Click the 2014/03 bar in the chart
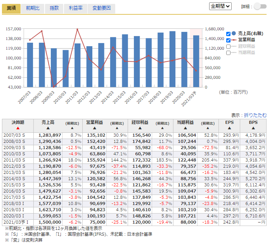The image size is (272, 245). (113, 62)
